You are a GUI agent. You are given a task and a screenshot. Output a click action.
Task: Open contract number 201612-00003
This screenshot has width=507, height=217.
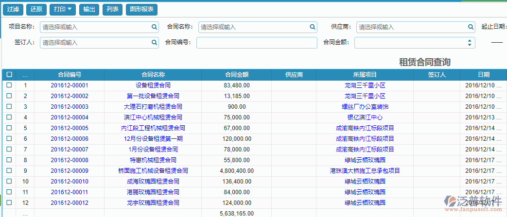(x=70, y=107)
